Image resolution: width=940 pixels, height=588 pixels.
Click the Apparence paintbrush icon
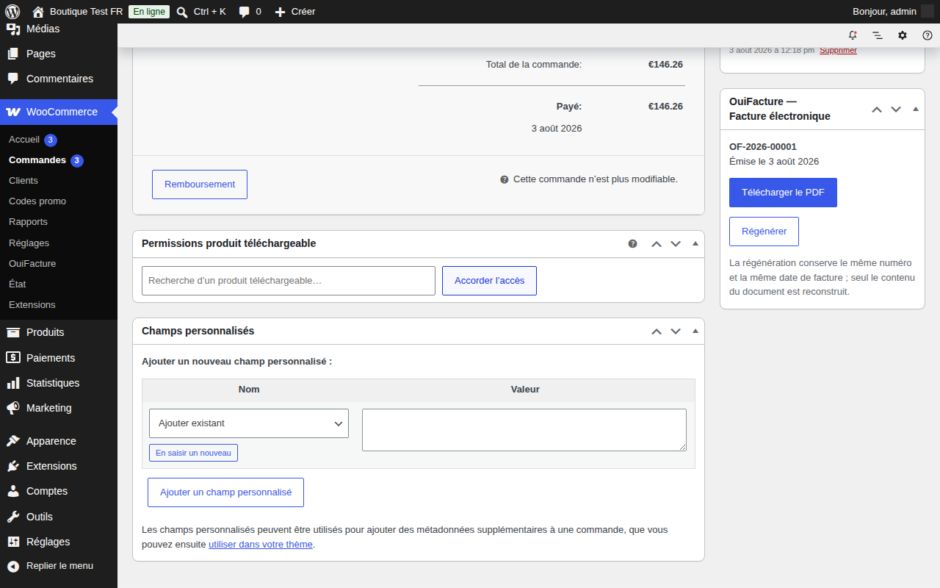tap(13, 441)
